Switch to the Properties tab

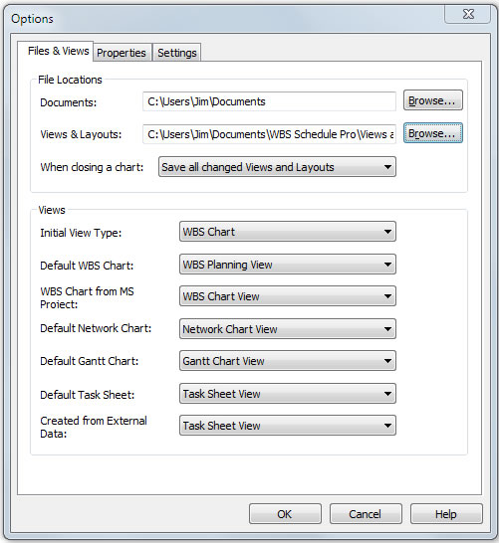[122, 53]
